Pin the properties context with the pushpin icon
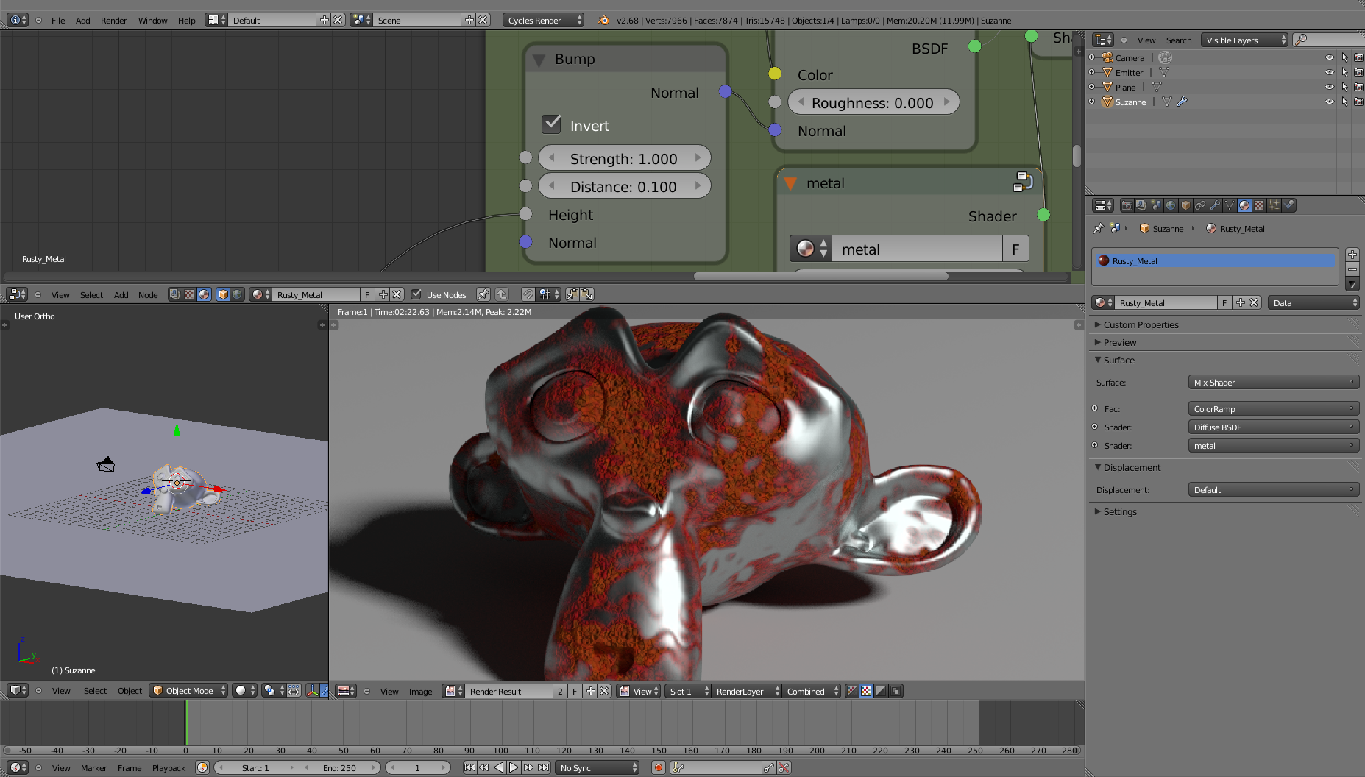This screenshot has height=777, width=1365. tap(1098, 228)
